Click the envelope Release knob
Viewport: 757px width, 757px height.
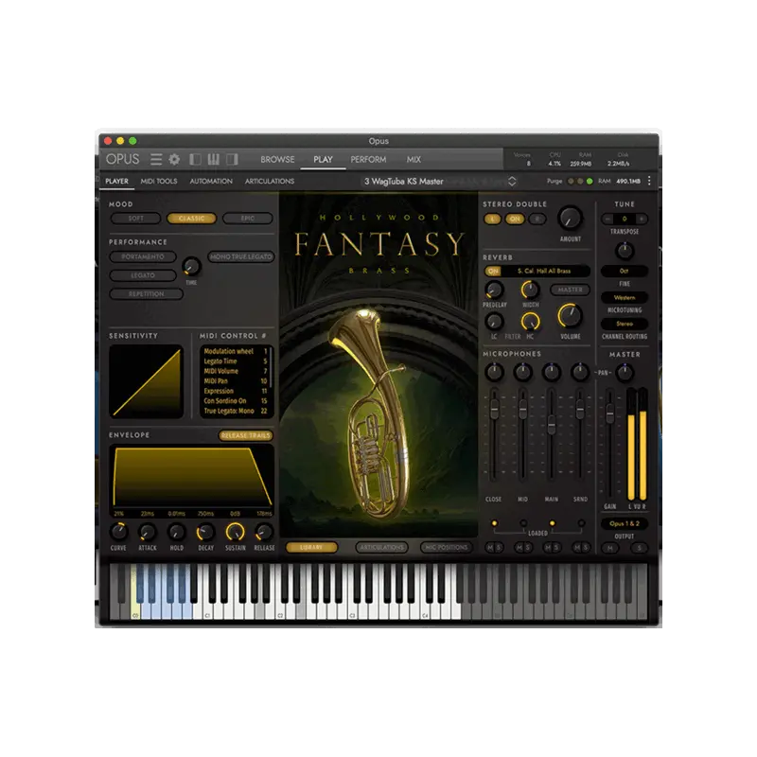coord(264,532)
